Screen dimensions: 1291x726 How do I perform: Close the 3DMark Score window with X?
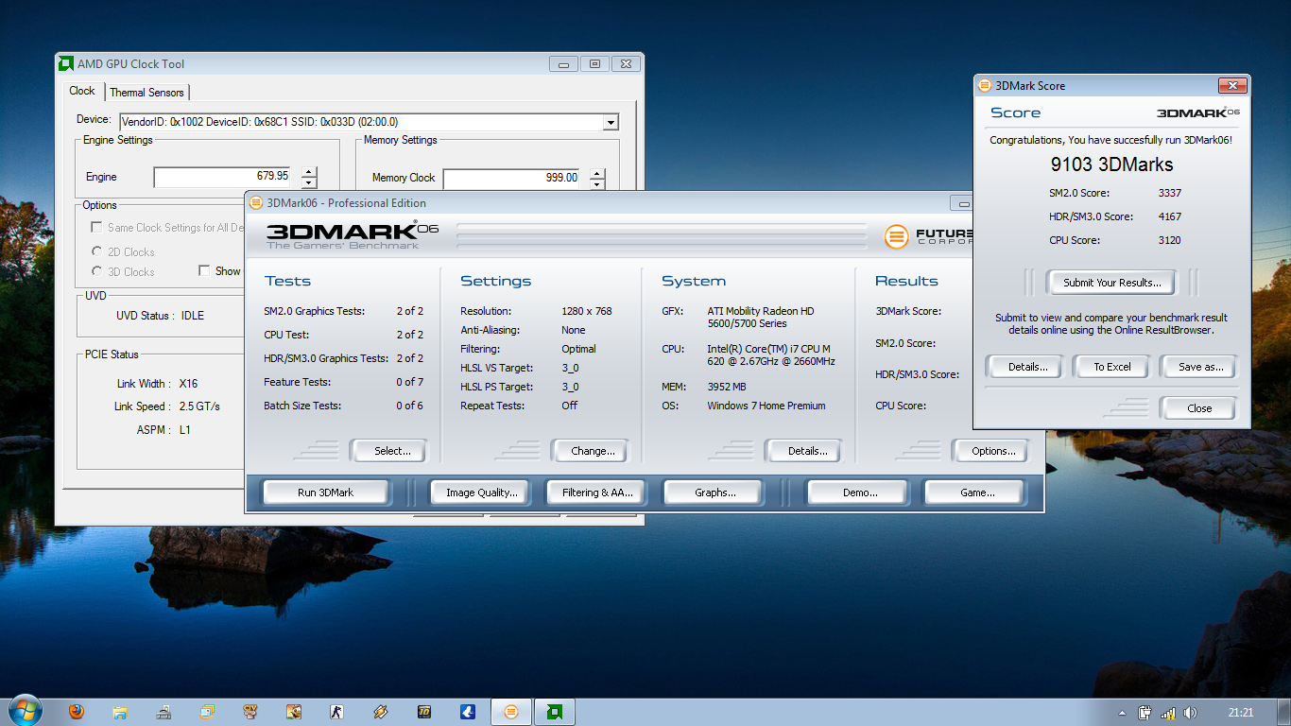click(1231, 86)
